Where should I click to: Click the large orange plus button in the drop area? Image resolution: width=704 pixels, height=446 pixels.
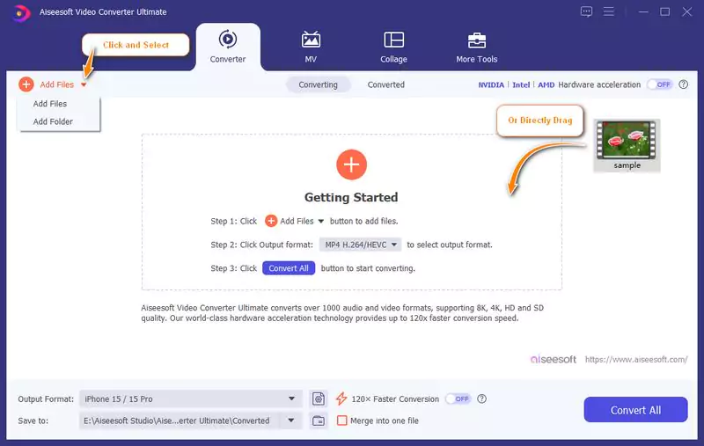click(x=351, y=165)
